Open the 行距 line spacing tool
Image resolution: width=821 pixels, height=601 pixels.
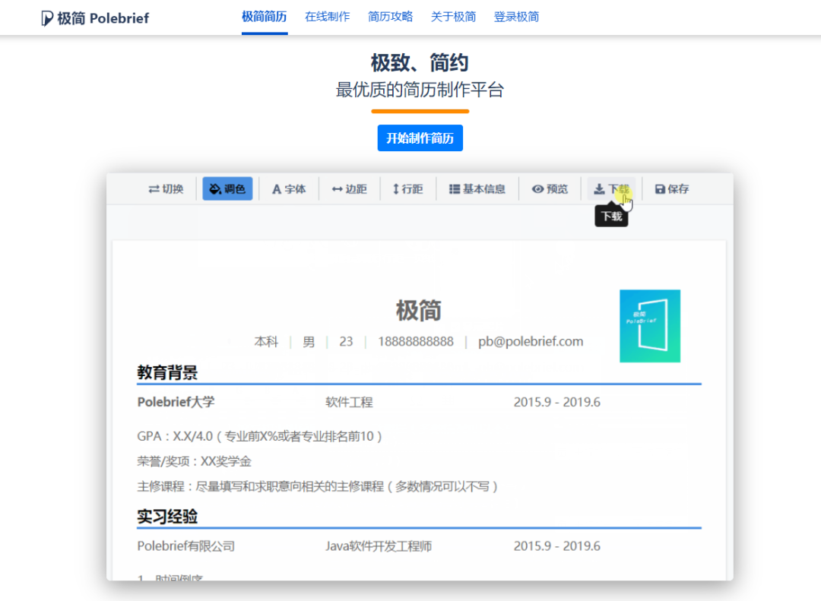tap(408, 189)
